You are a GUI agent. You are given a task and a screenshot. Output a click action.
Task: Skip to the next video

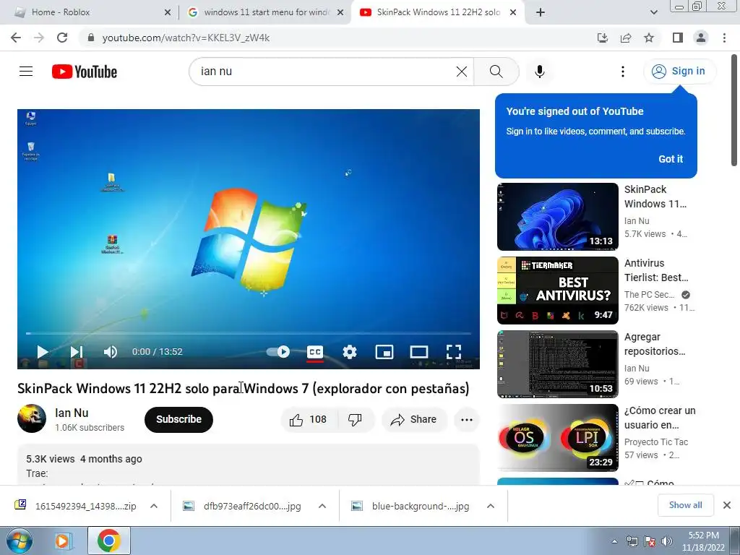[x=77, y=352]
